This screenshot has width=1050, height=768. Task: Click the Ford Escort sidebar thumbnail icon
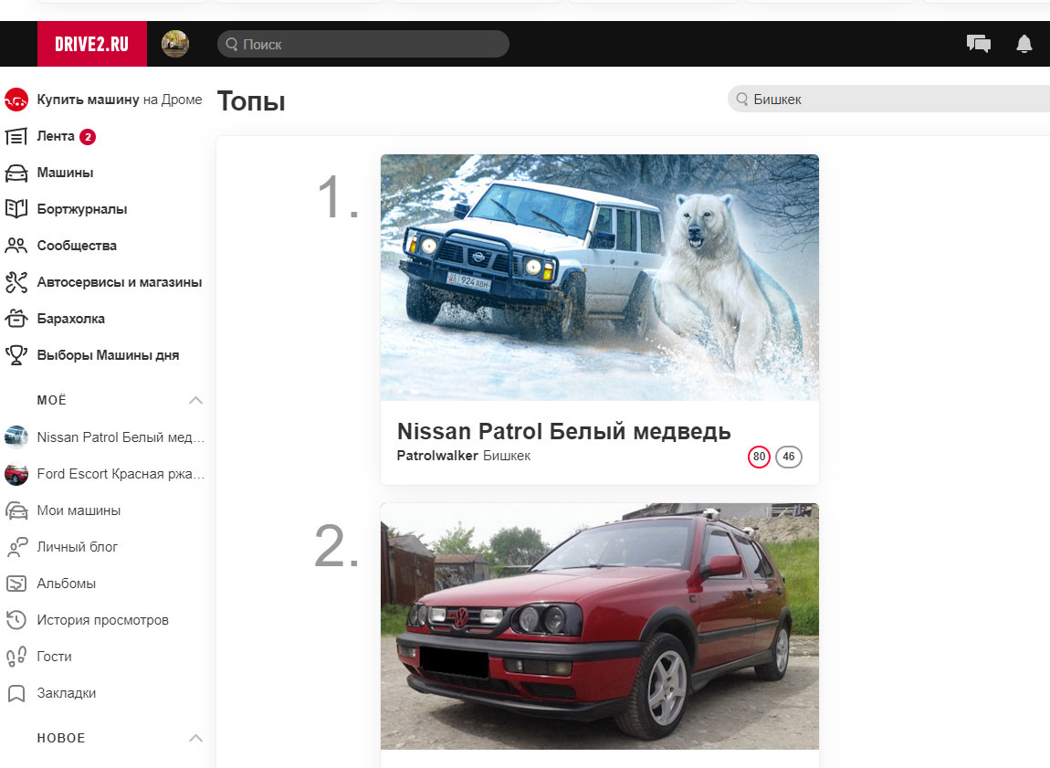(16, 474)
